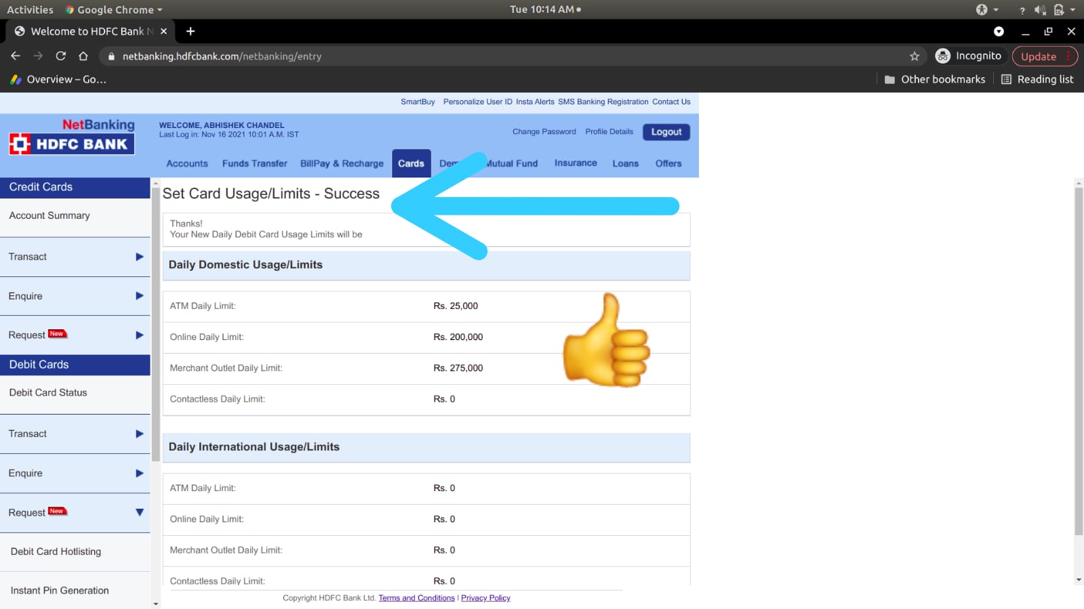
Task: Reload the HDFC NetBanking page
Action: click(61, 56)
